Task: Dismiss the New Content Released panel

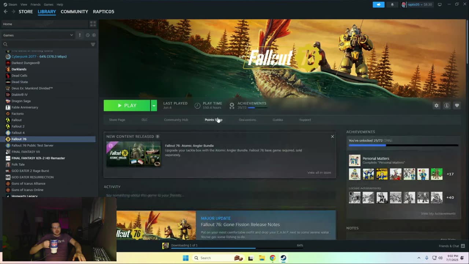Action: (x=332, y=136)
